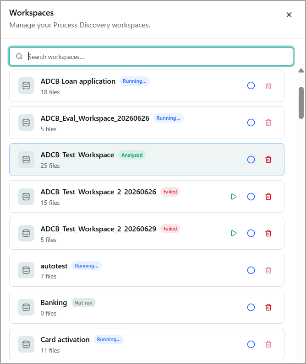
Task: Select radio circle for ADCB_Test_Workspace_2_20260626
Action: [x=251, y=197]
